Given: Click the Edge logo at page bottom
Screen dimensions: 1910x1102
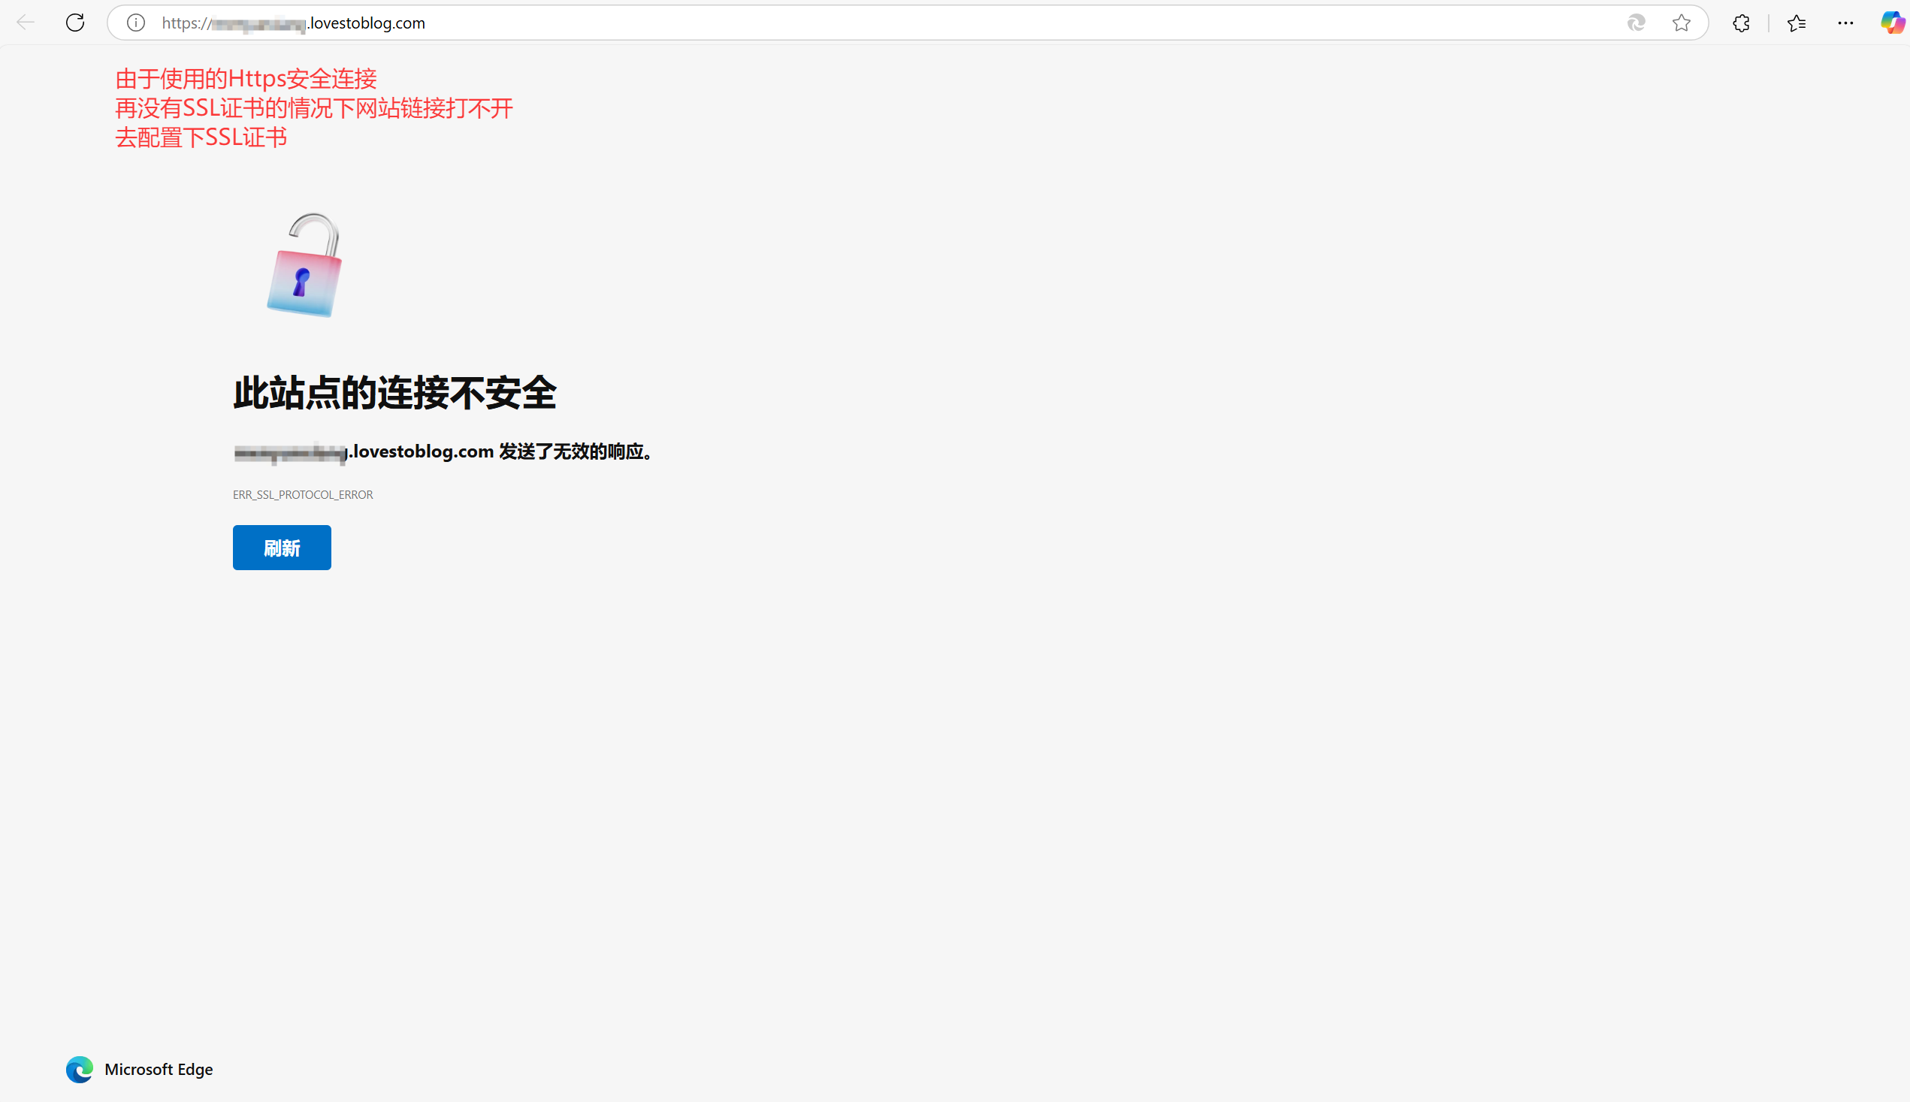Looking at the screenshot, I should point(80,1069).
